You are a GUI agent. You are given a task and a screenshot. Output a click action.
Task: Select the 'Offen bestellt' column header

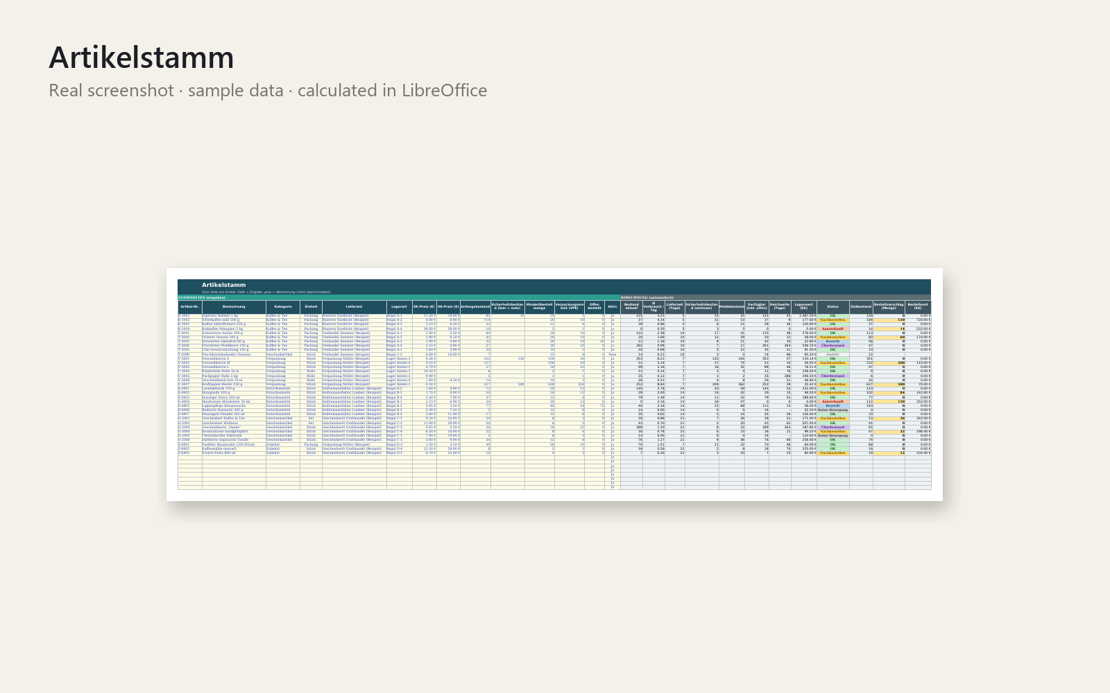pyautogui.click(x=595, y=307)
